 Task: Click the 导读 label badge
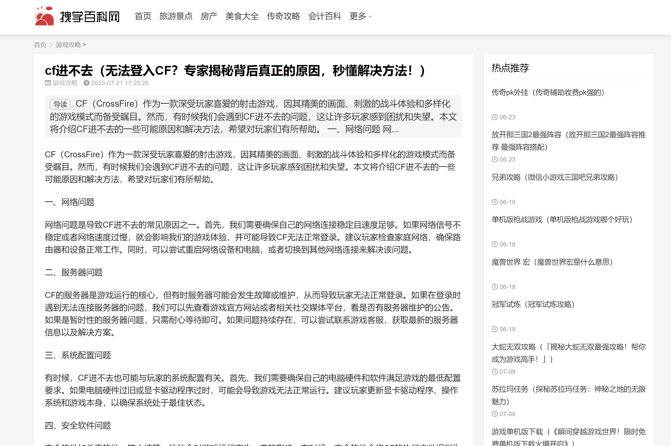click(x=60, y=104)
